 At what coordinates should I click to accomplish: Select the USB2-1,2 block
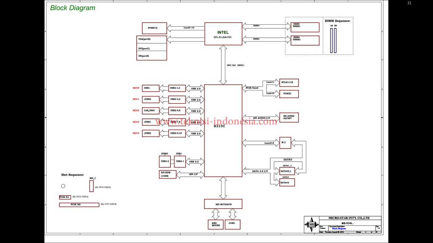coord(177,88)
